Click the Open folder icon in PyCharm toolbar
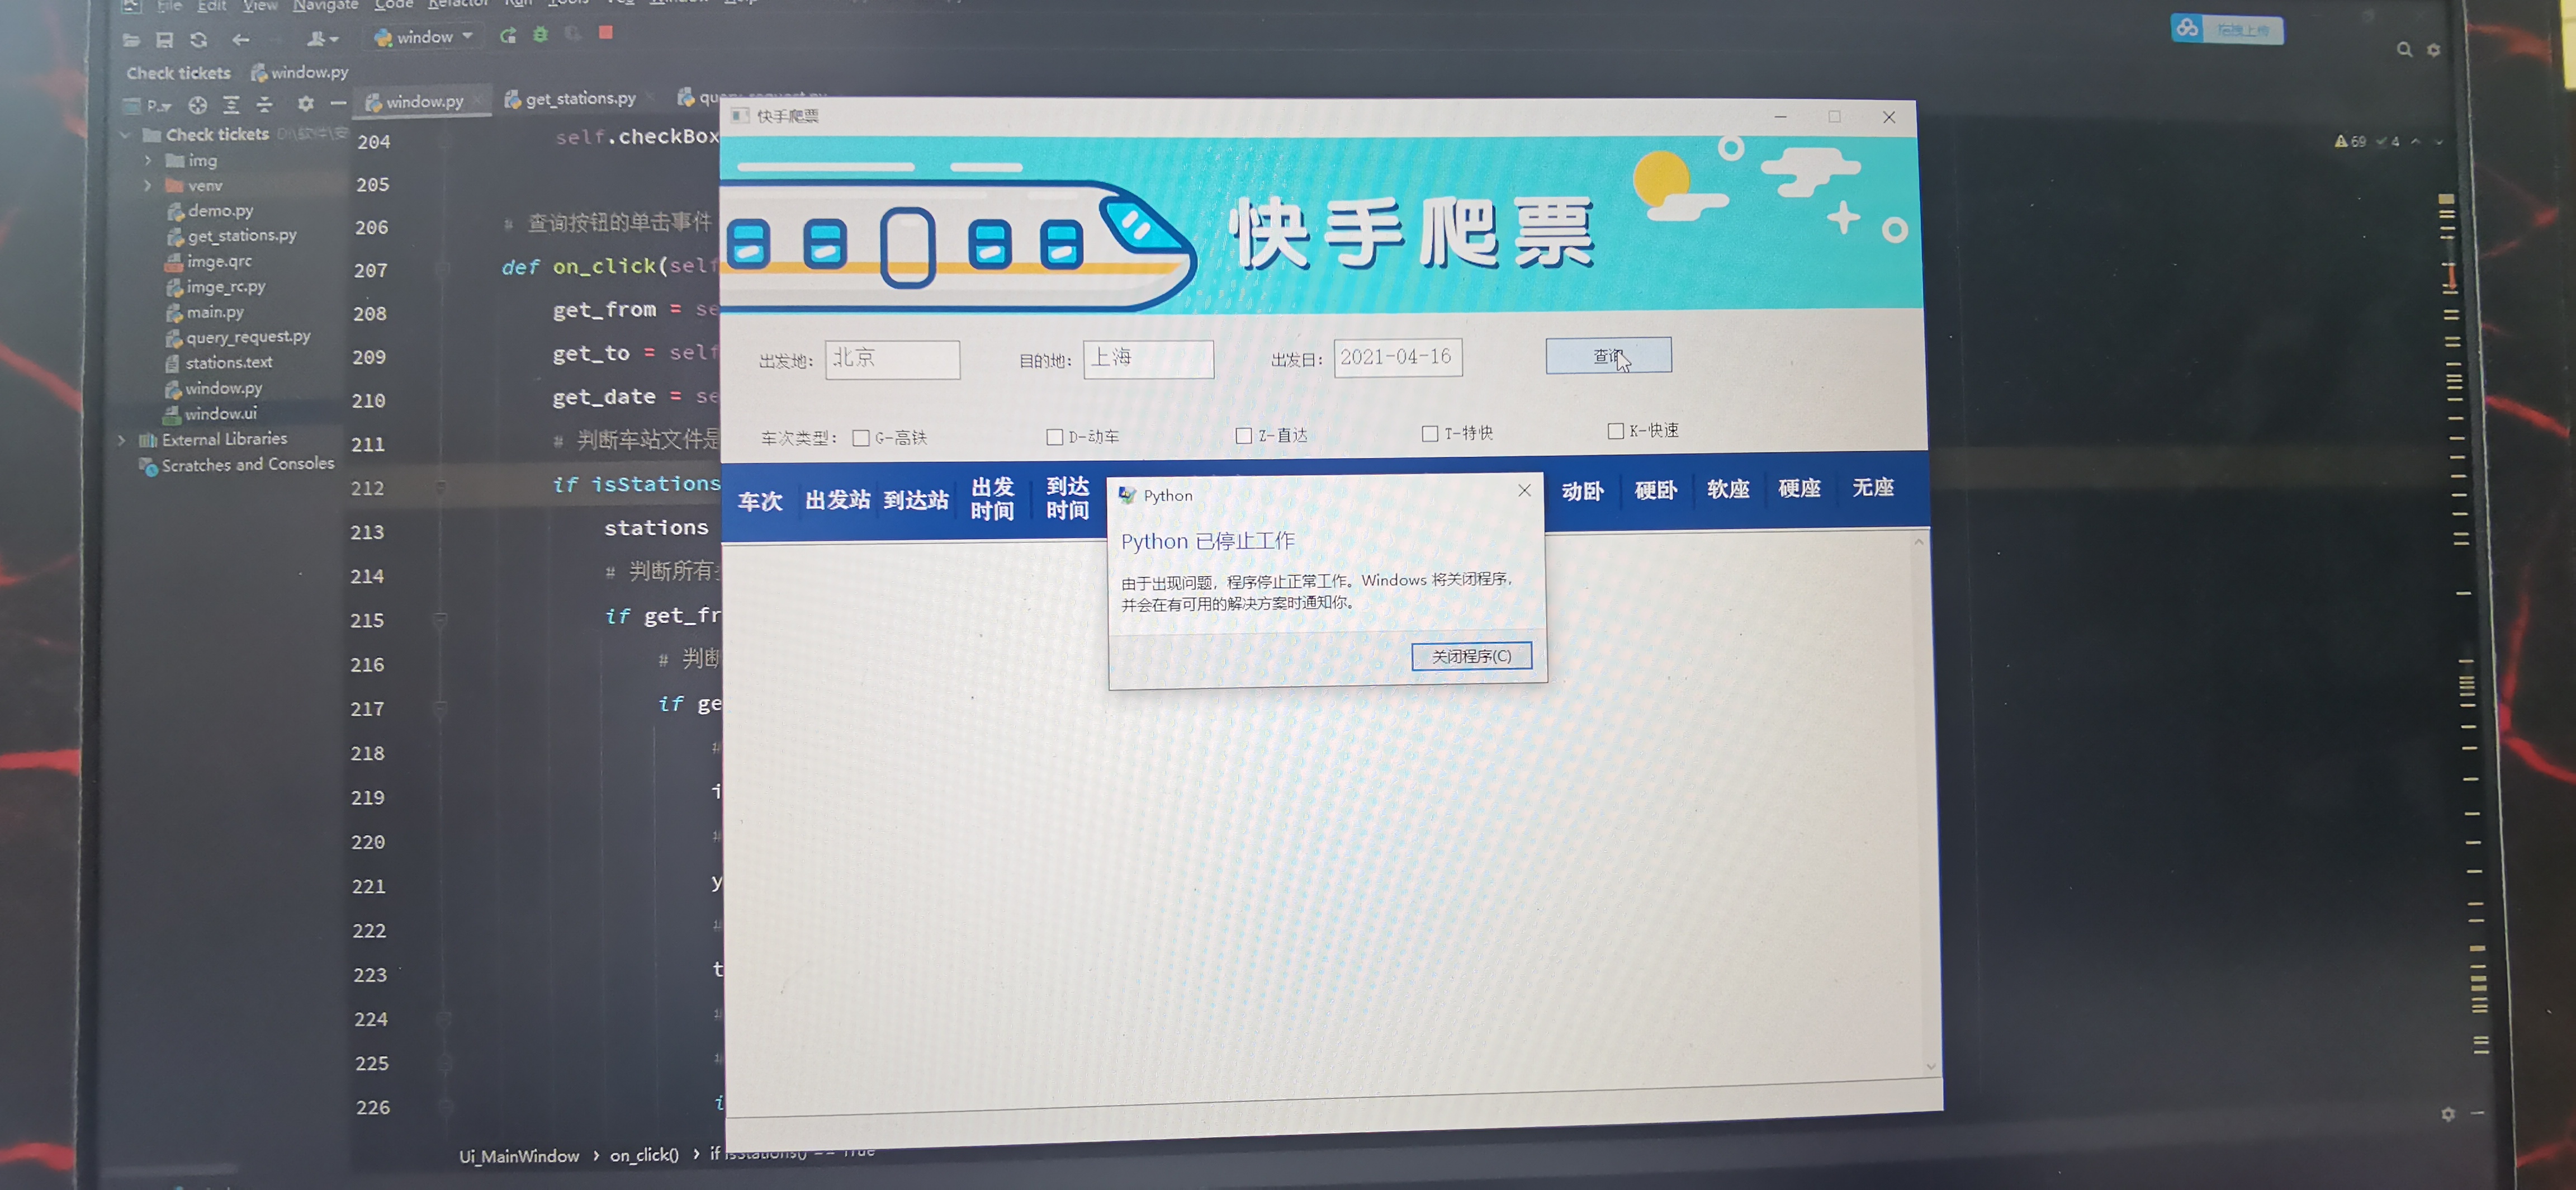This screenshot has height=1190, width=2576. (131, 40)
